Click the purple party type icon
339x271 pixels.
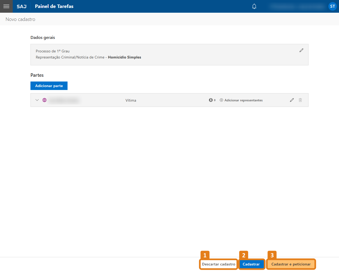(x=44, y=100)
